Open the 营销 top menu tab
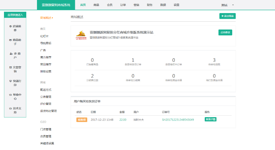Screen dimensions: 275x150 [x=136, y=5]
